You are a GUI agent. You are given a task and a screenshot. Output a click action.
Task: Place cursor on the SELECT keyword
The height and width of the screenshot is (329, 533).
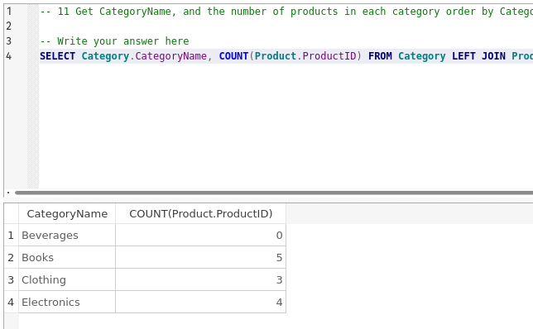click(x=57, y=56)
